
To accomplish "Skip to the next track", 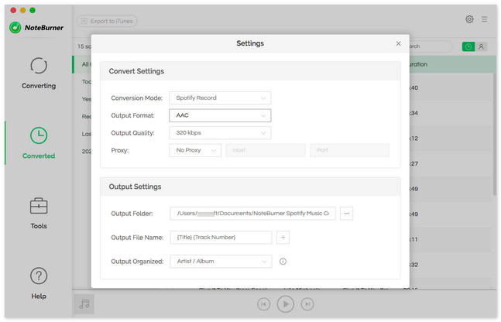I will pyautogui.click(x=307, y=304).
